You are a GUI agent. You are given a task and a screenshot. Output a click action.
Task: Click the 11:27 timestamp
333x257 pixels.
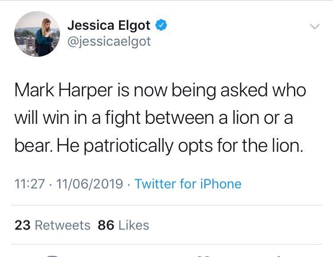[30, 184]
